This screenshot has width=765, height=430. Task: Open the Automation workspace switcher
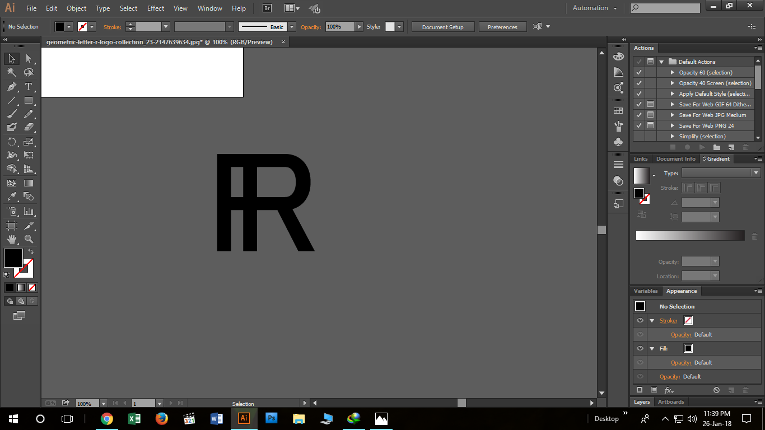[x=595, y=8]
